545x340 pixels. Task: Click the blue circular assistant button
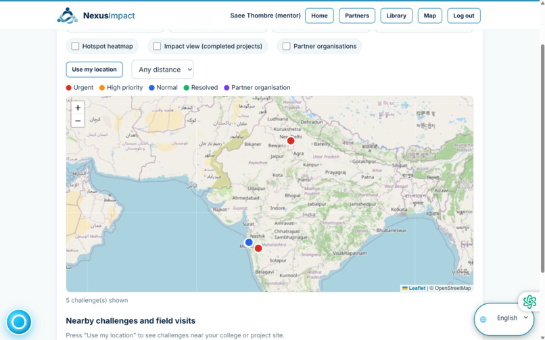point(19,322)
